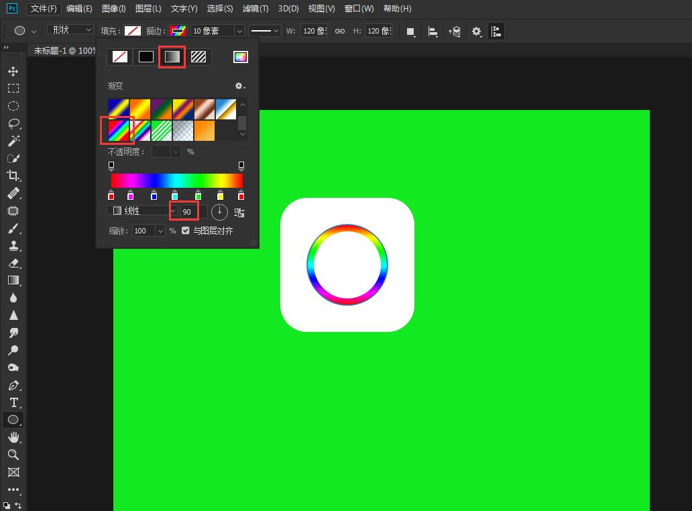Click the Pen tool
Image resolution: width=692 pixels, height=511 pixels.
tap(13, 386)
